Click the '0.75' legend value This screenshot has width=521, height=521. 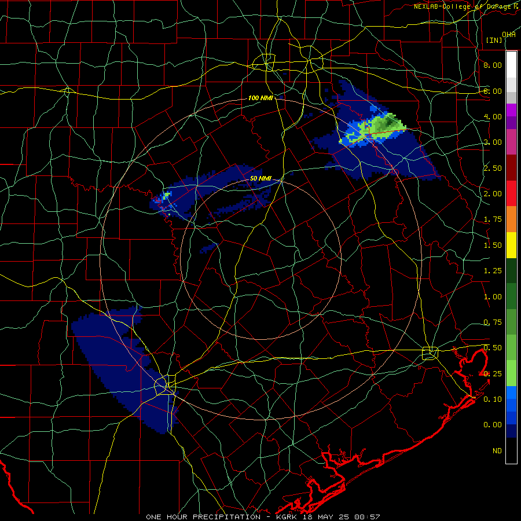coord(493,322)
